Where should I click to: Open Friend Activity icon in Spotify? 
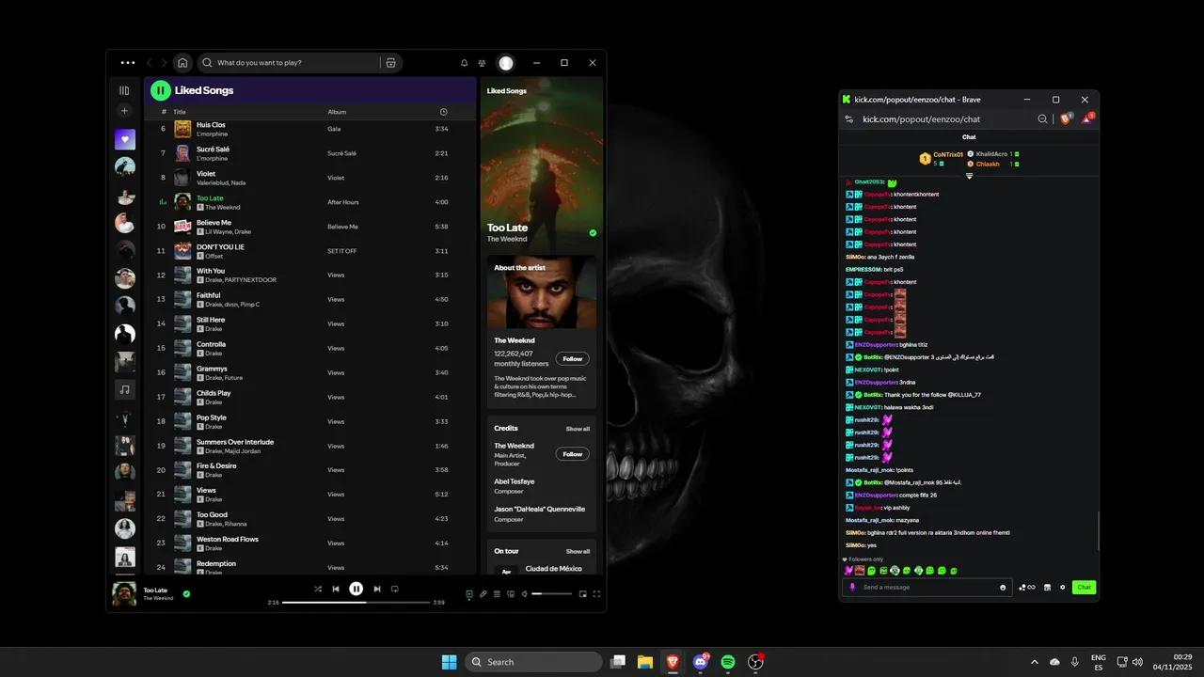tap(482, 63)
